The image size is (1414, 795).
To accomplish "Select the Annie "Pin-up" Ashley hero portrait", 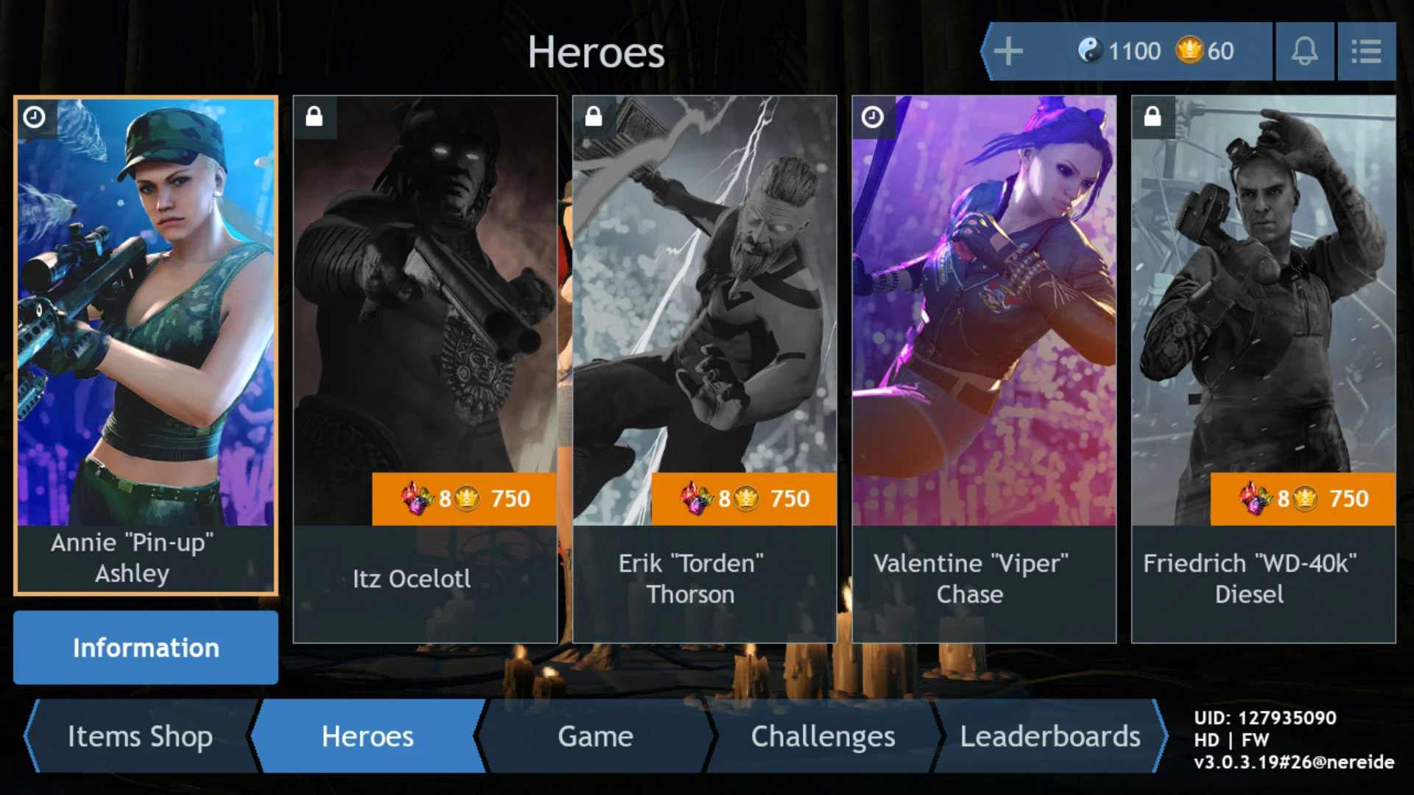I will pyautogui.click(x=146, y=344).
